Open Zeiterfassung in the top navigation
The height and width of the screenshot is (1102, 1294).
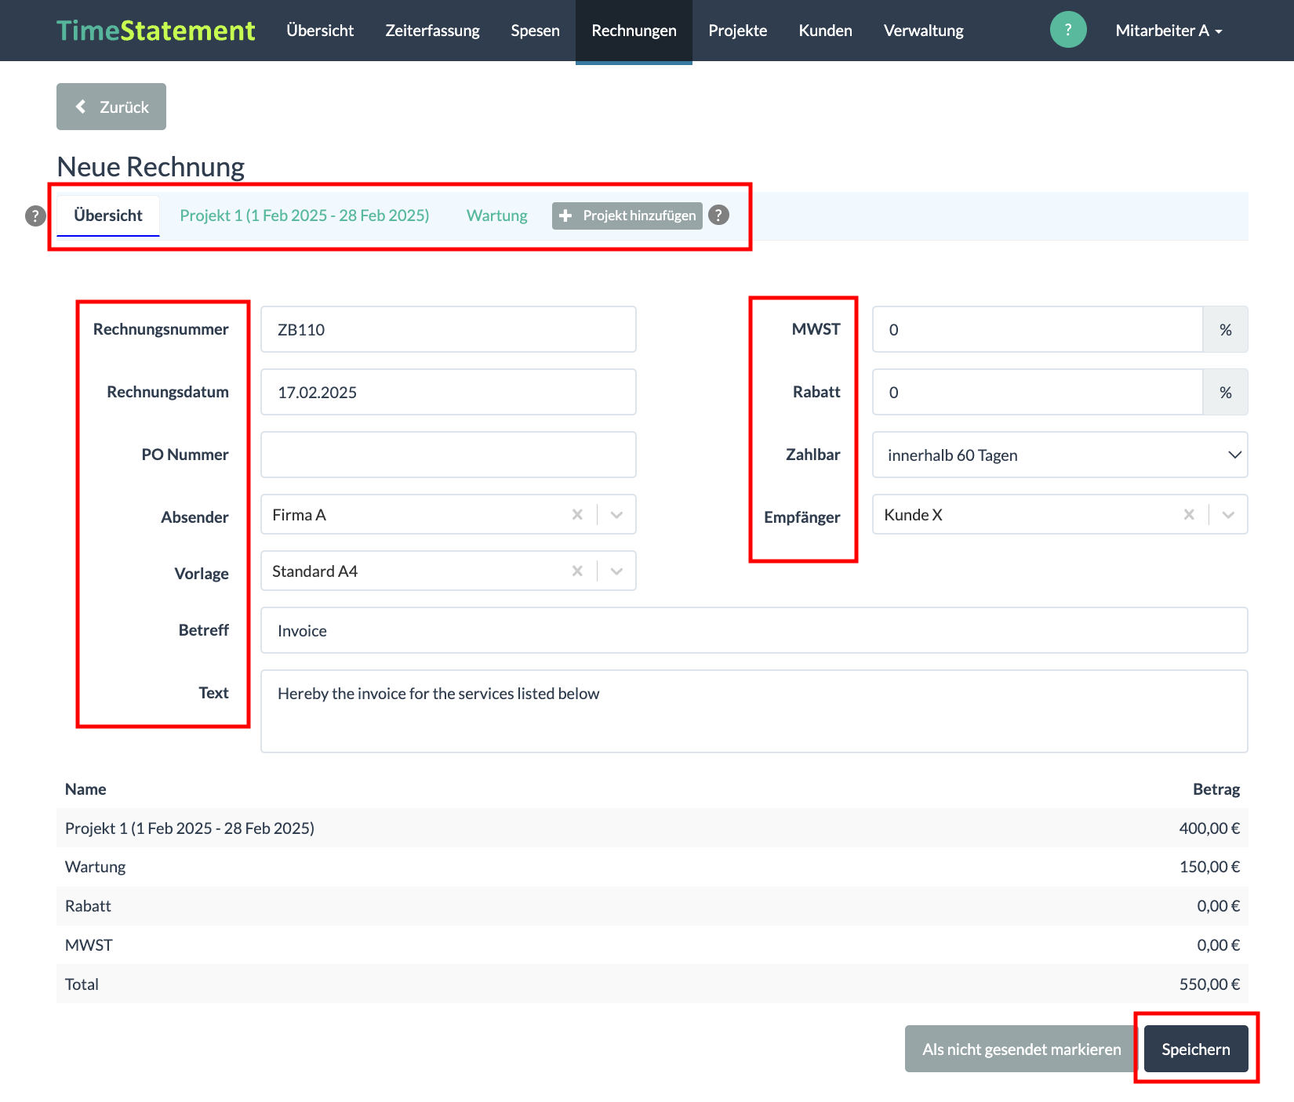point(432,31)
